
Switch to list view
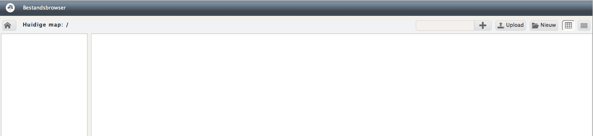pos(584,25)
